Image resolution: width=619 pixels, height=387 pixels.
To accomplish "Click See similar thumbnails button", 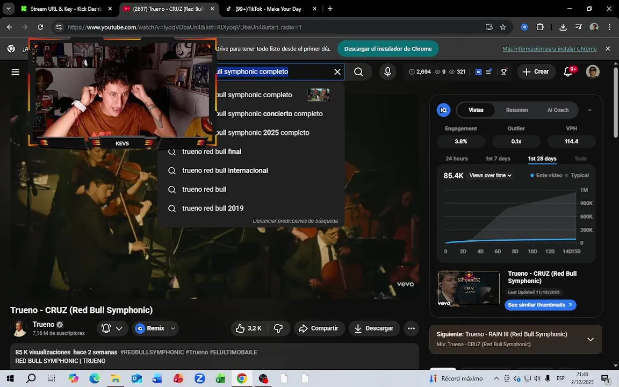I will pos(540,305).
